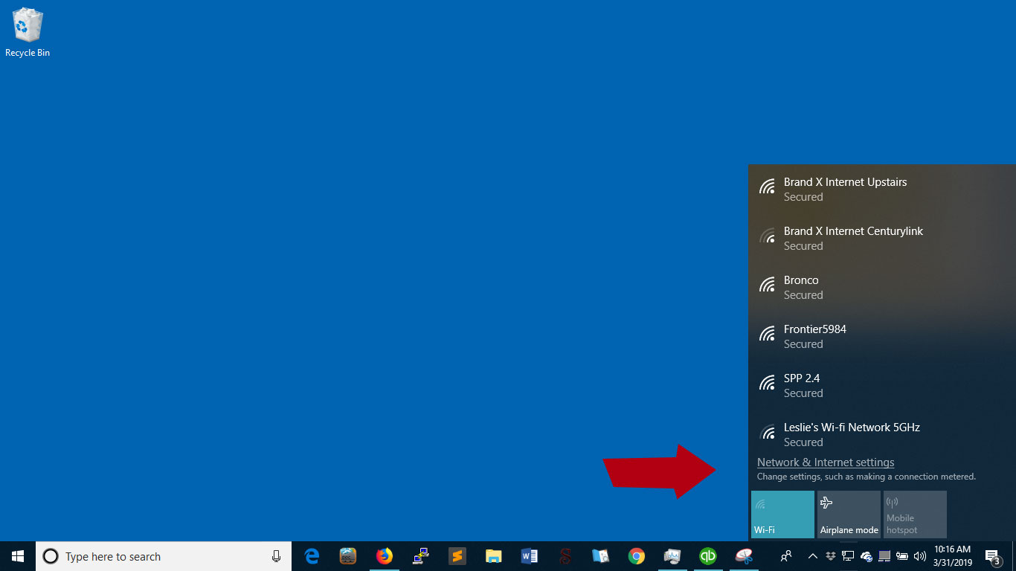Pick Leslie's Wi-fi Network 5GHz
The image size is (1016, 571).
(882, 433)
